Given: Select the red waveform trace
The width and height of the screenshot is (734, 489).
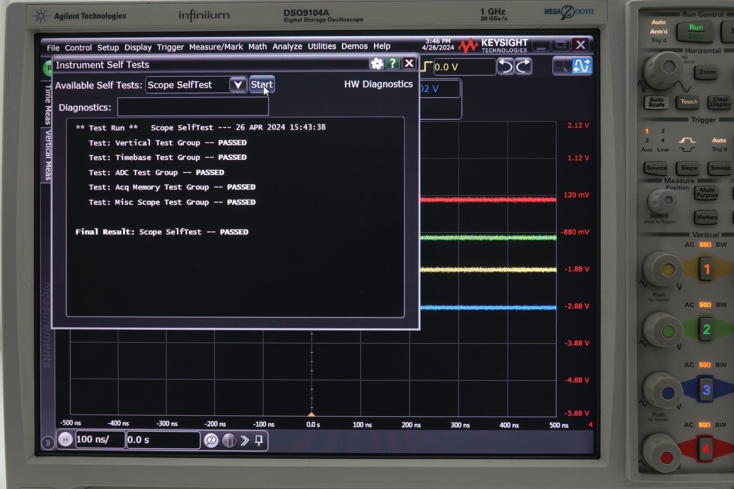Looking at the screenshot, I should (x=488, y=199).
